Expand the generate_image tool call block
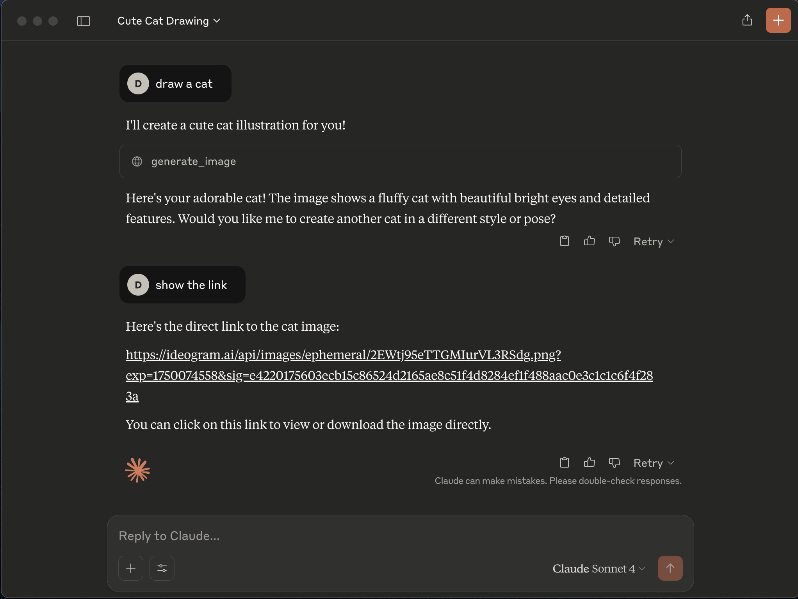Viewport: 798px width, 599px height. coord(400,161)
